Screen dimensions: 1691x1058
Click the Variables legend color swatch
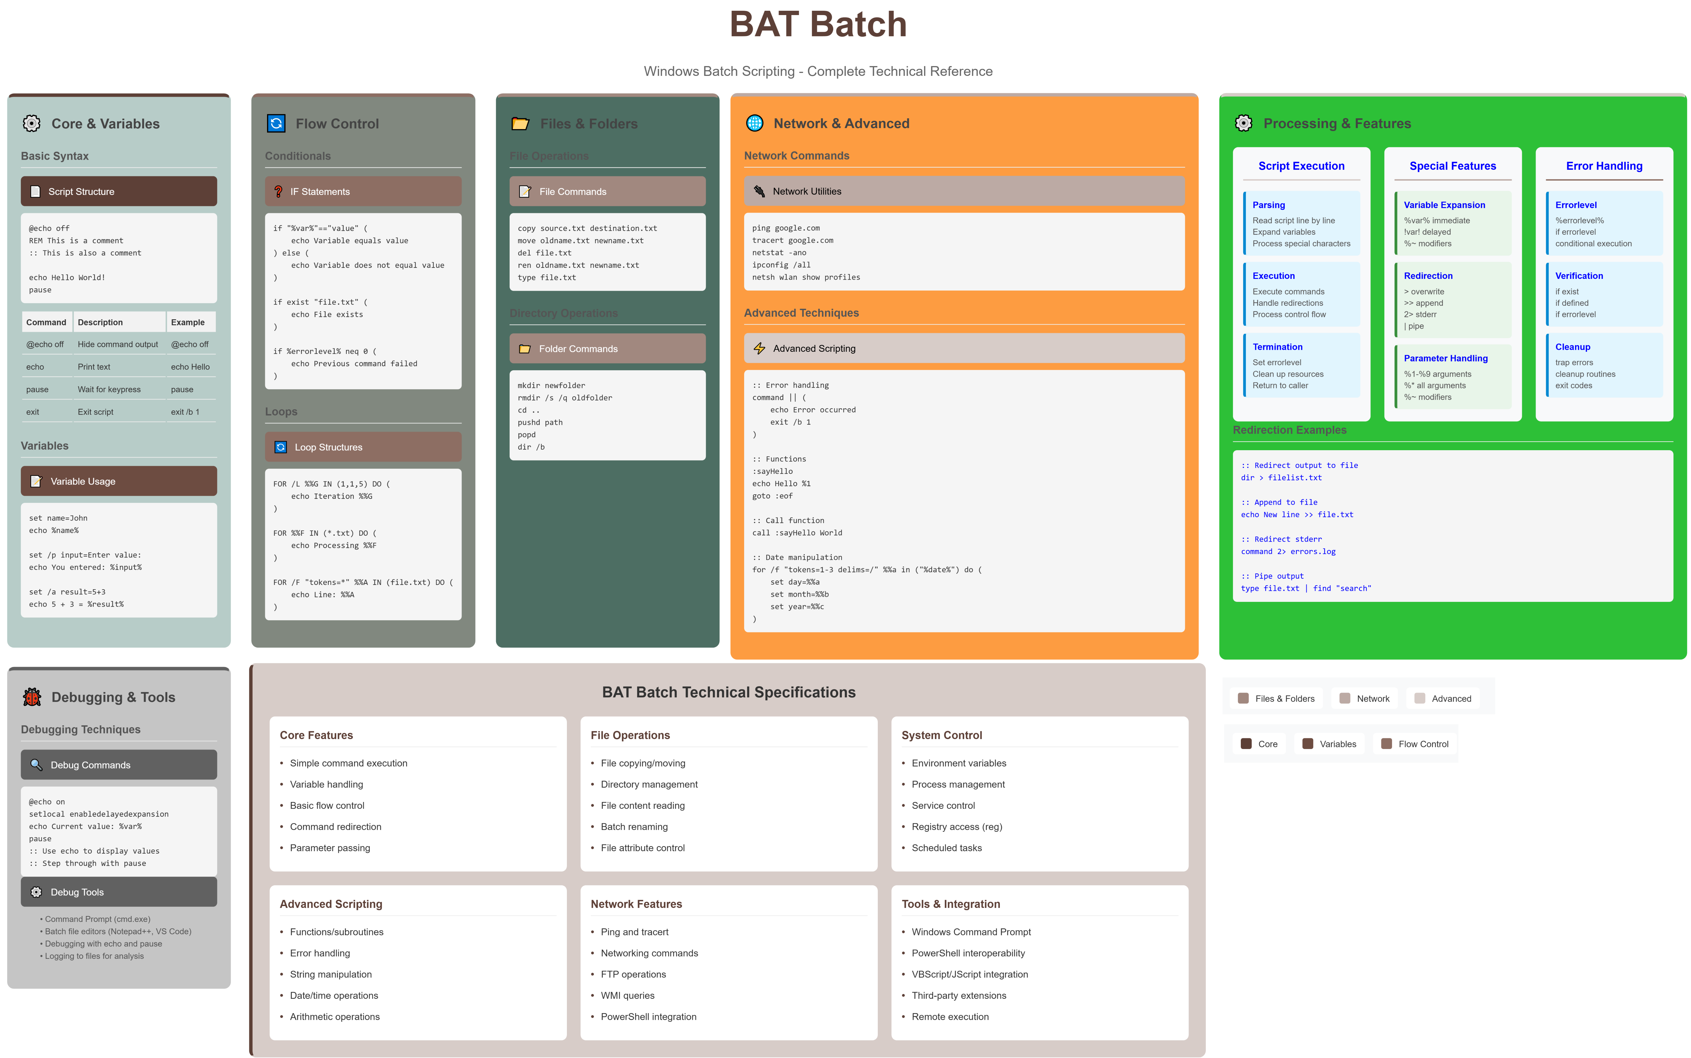(1308, 744)
